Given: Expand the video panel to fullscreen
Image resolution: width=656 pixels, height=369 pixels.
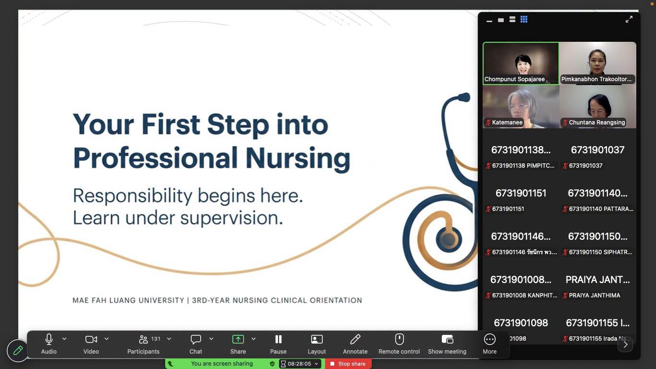Looking at the screenshot, I should pos(629,19).
